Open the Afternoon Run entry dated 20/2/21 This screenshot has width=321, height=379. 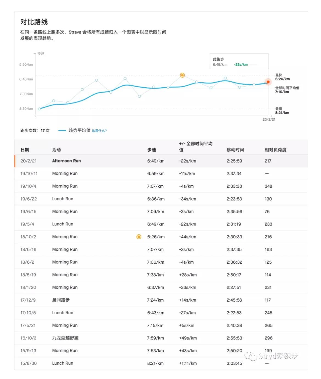[x=66, y=161]
